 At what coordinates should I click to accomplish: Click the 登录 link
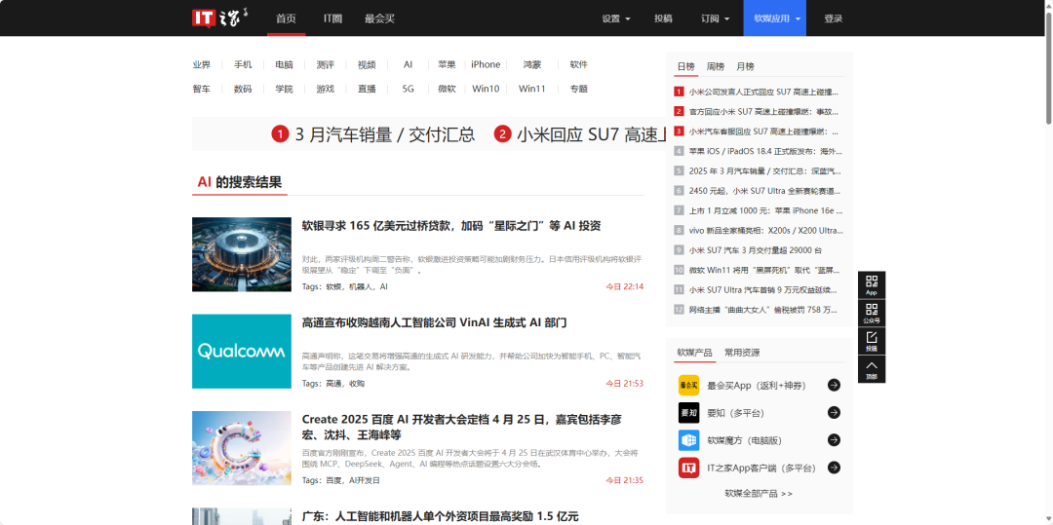point(833,19)
